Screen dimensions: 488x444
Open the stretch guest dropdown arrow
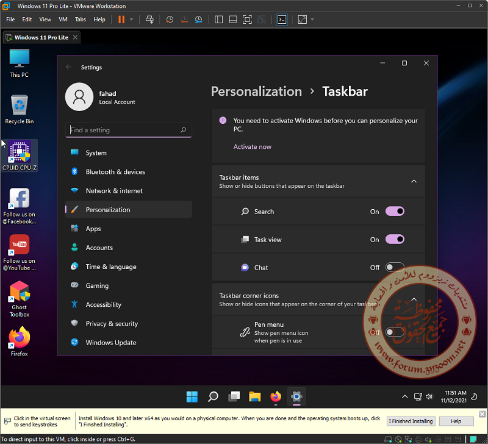[x=312, y=20]
